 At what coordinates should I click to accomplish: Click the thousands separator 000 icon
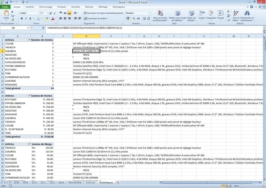click(x=138, y=18)
